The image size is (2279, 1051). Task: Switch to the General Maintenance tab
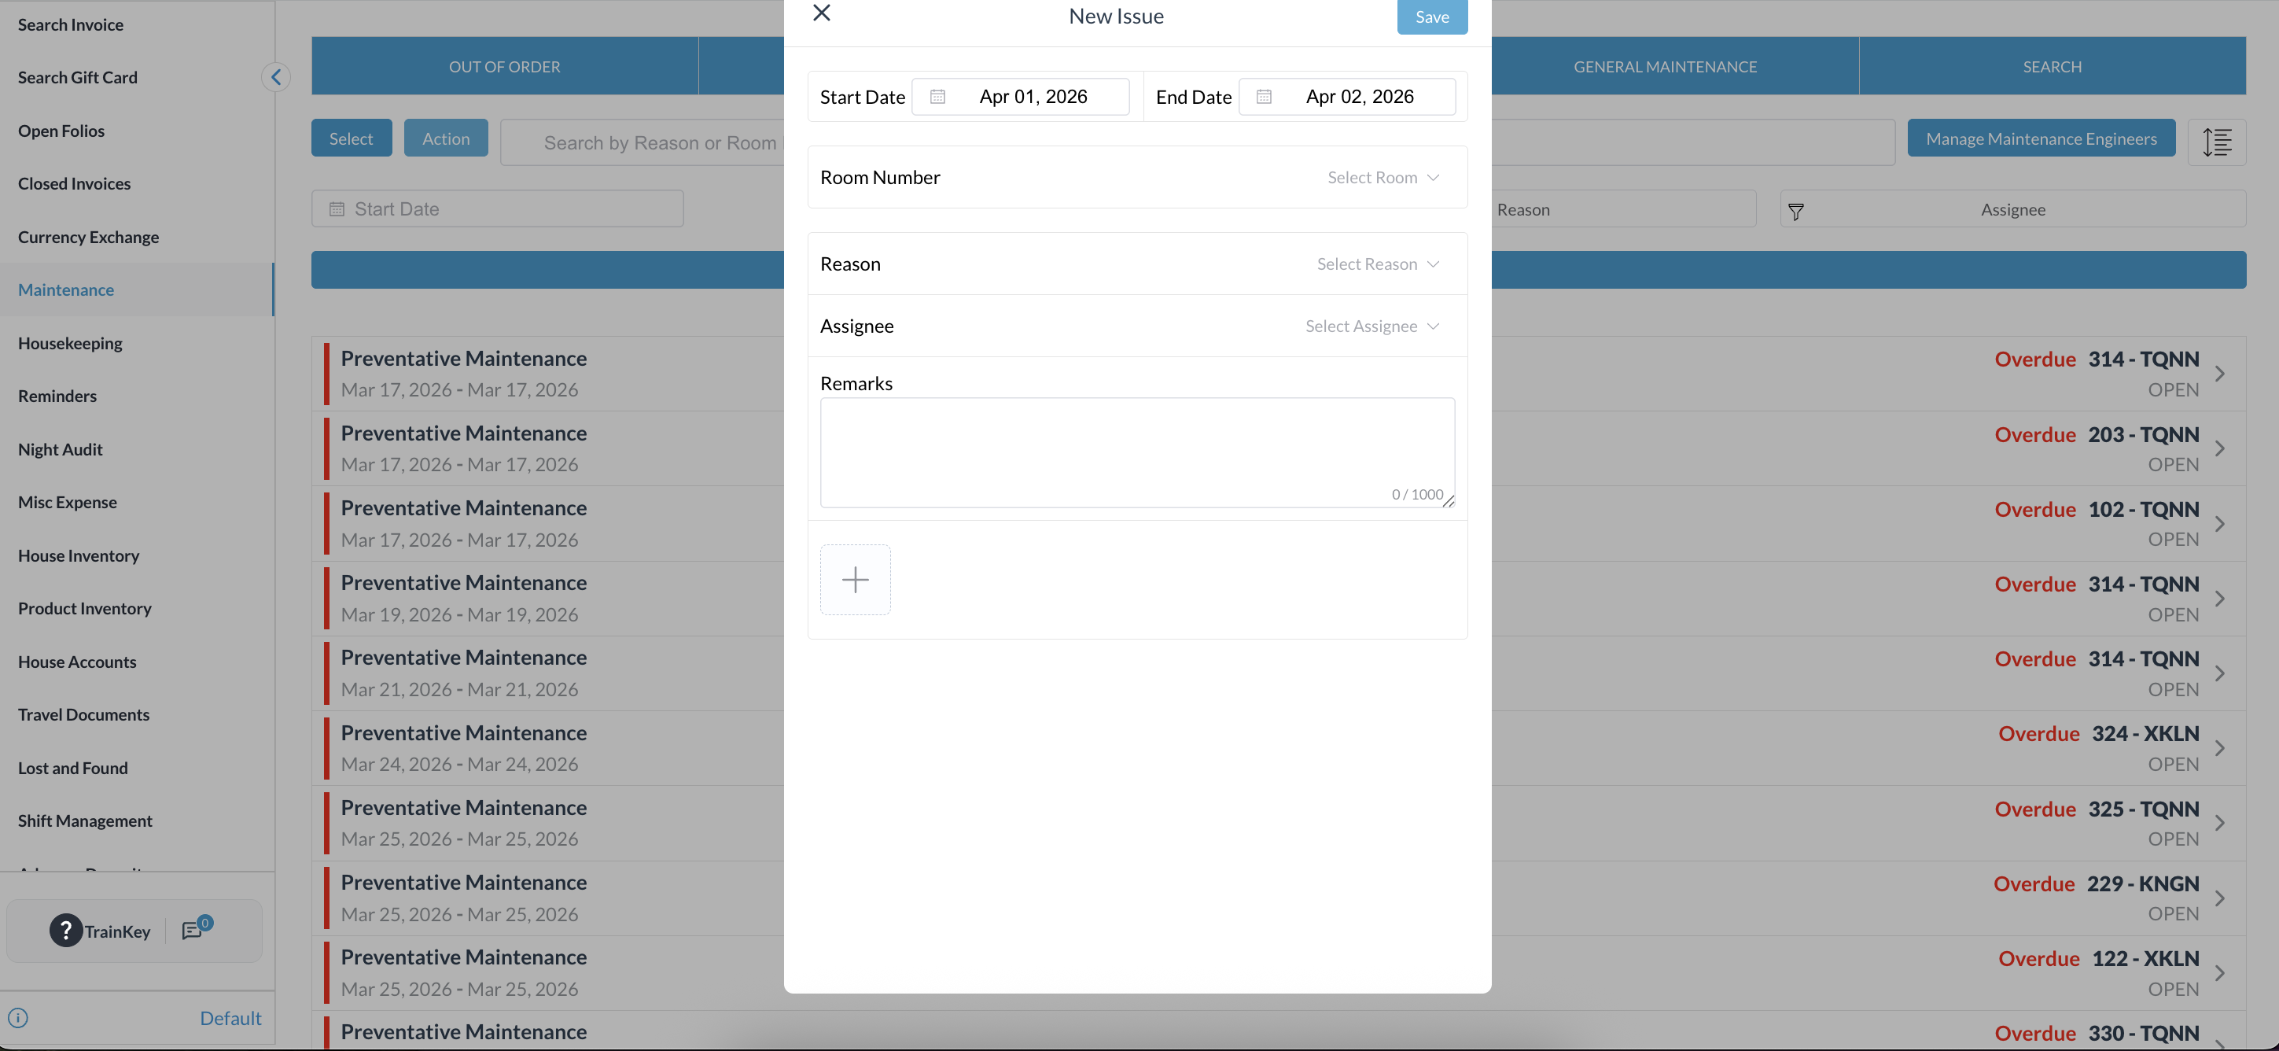[x=1665, y=67]
